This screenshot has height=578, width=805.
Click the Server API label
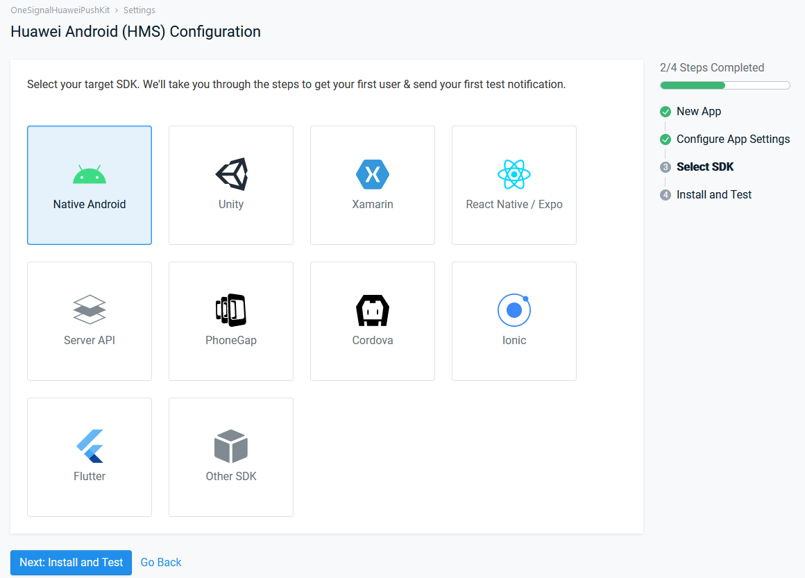pos(90,340)
